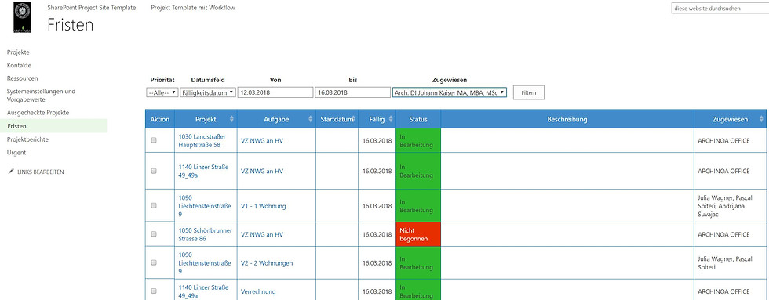This screenshot has height=300, width=769.
Task: Click the Von date field
Action: point(275,92)
